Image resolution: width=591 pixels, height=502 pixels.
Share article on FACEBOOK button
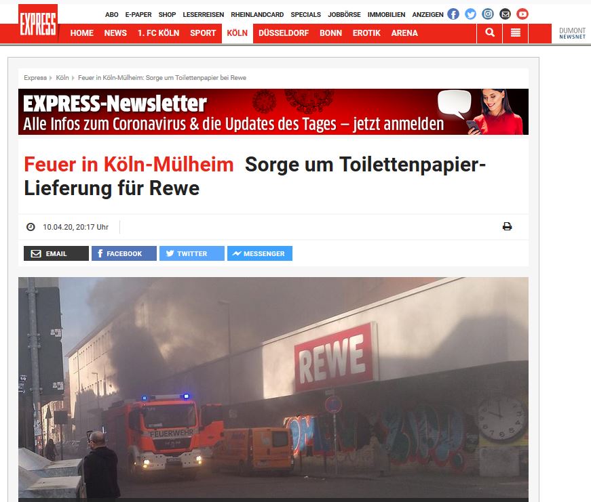pyautogui.click(x=124, y=253)
